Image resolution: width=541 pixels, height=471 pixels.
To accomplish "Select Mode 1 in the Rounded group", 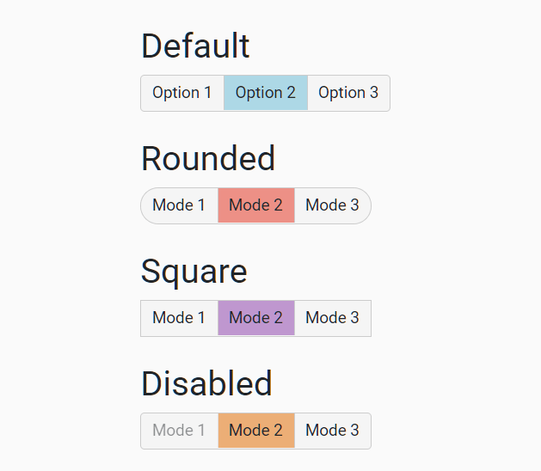I will [179, 205].
